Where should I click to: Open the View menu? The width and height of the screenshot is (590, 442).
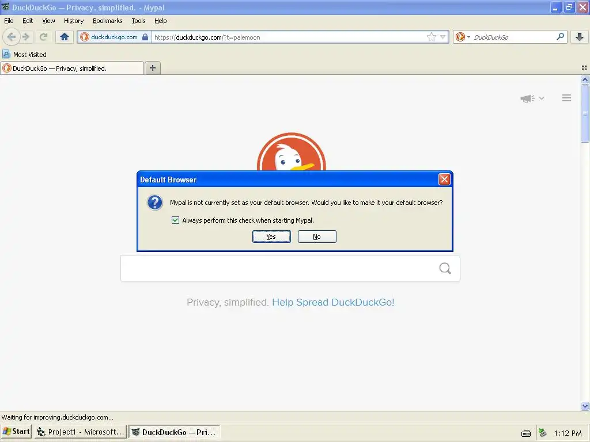[x=48, y=21]
